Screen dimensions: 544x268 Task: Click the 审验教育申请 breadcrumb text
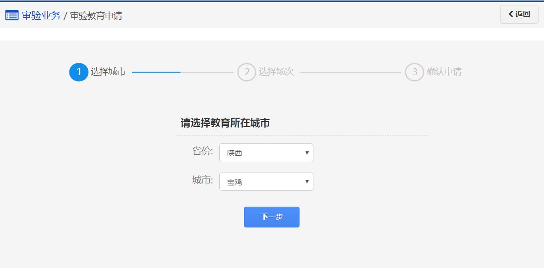[x=96, y=16]
